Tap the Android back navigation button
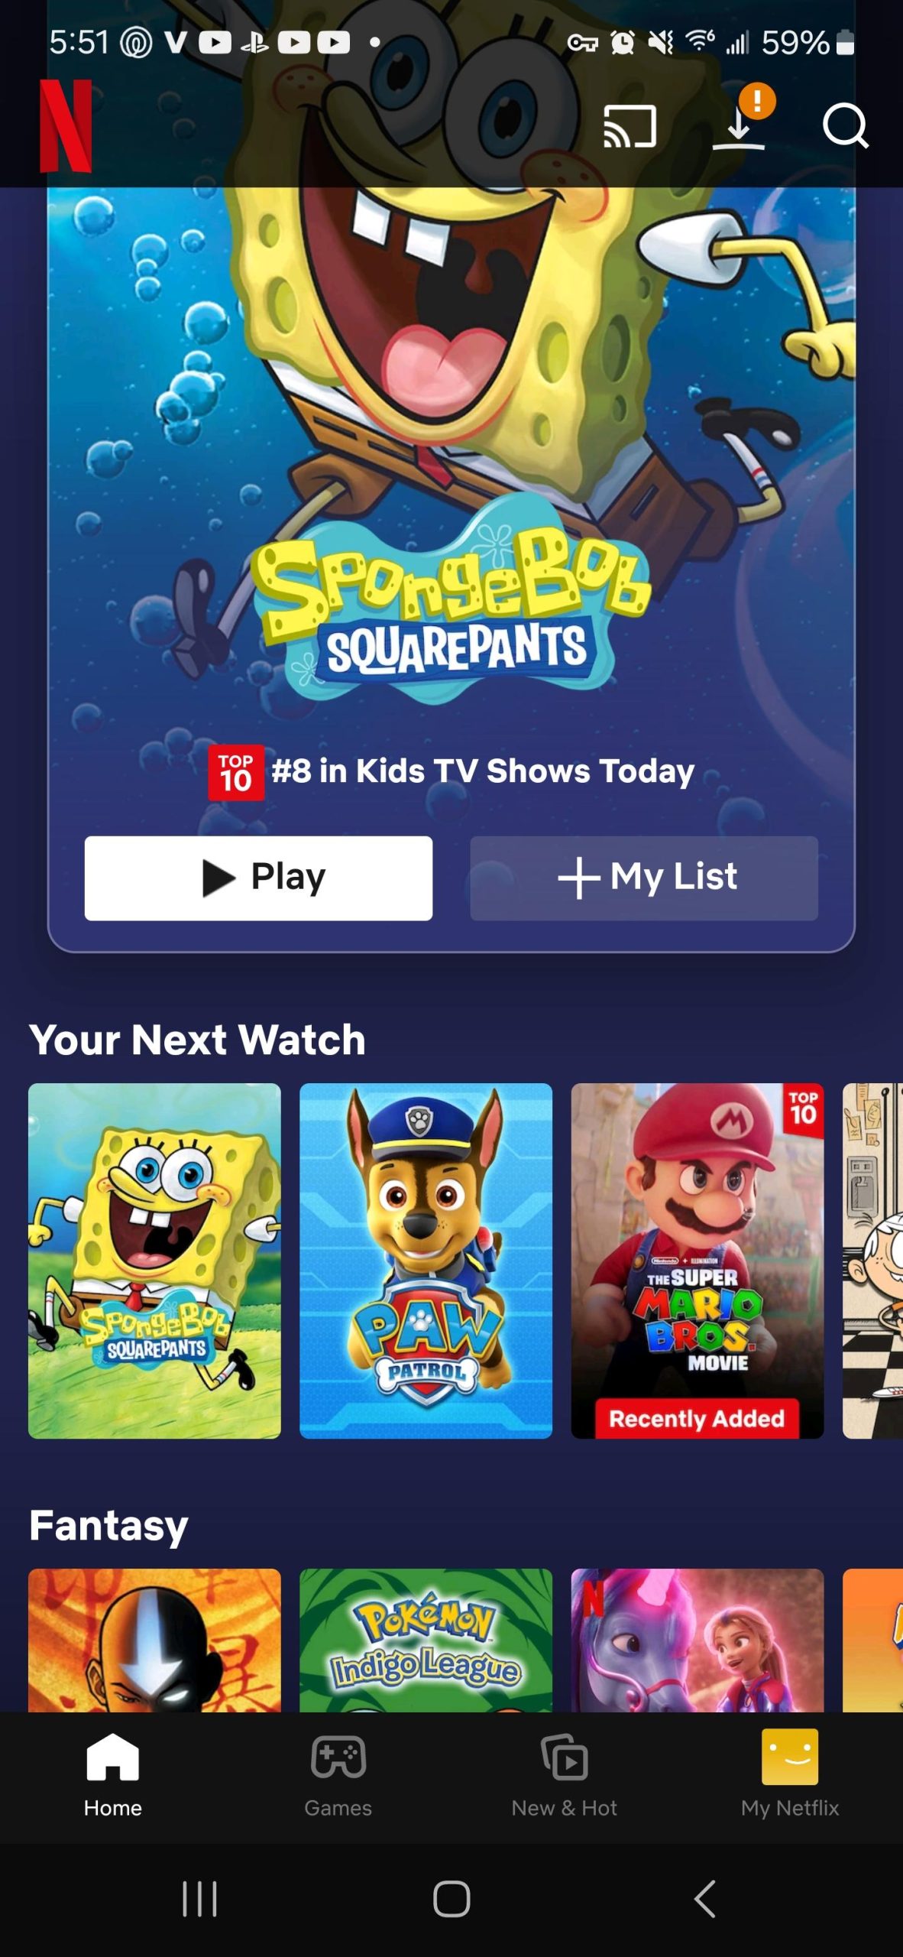Image resolution: width=903 pixels, height=1957 pixels. (704, 1899)
